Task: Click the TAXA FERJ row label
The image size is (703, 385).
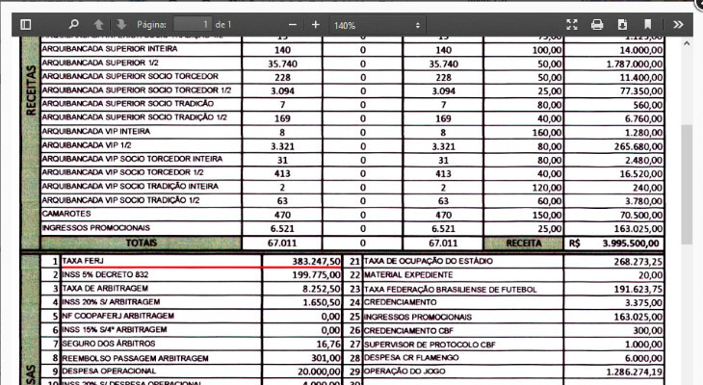Action: 82,261
